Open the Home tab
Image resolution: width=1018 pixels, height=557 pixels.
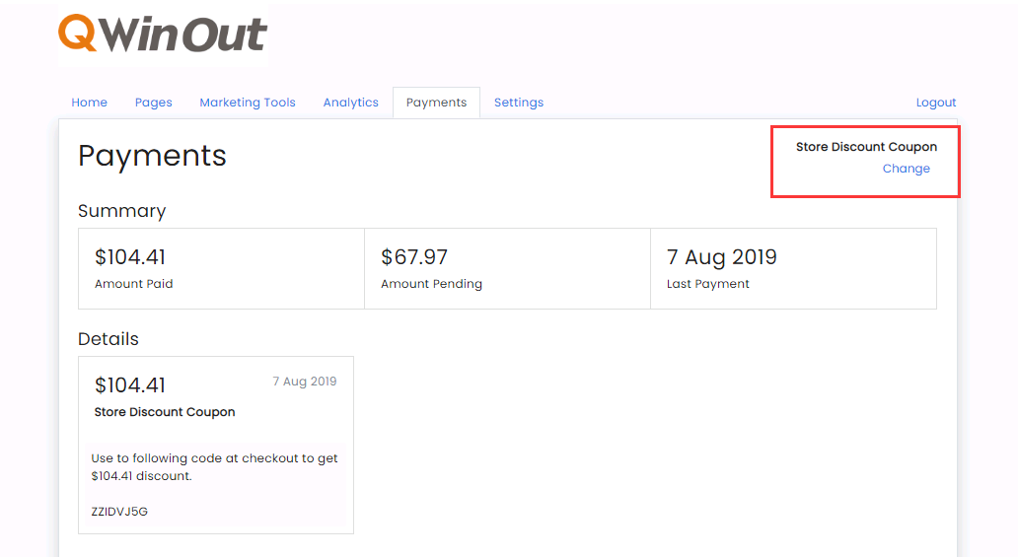pos(89,103)
